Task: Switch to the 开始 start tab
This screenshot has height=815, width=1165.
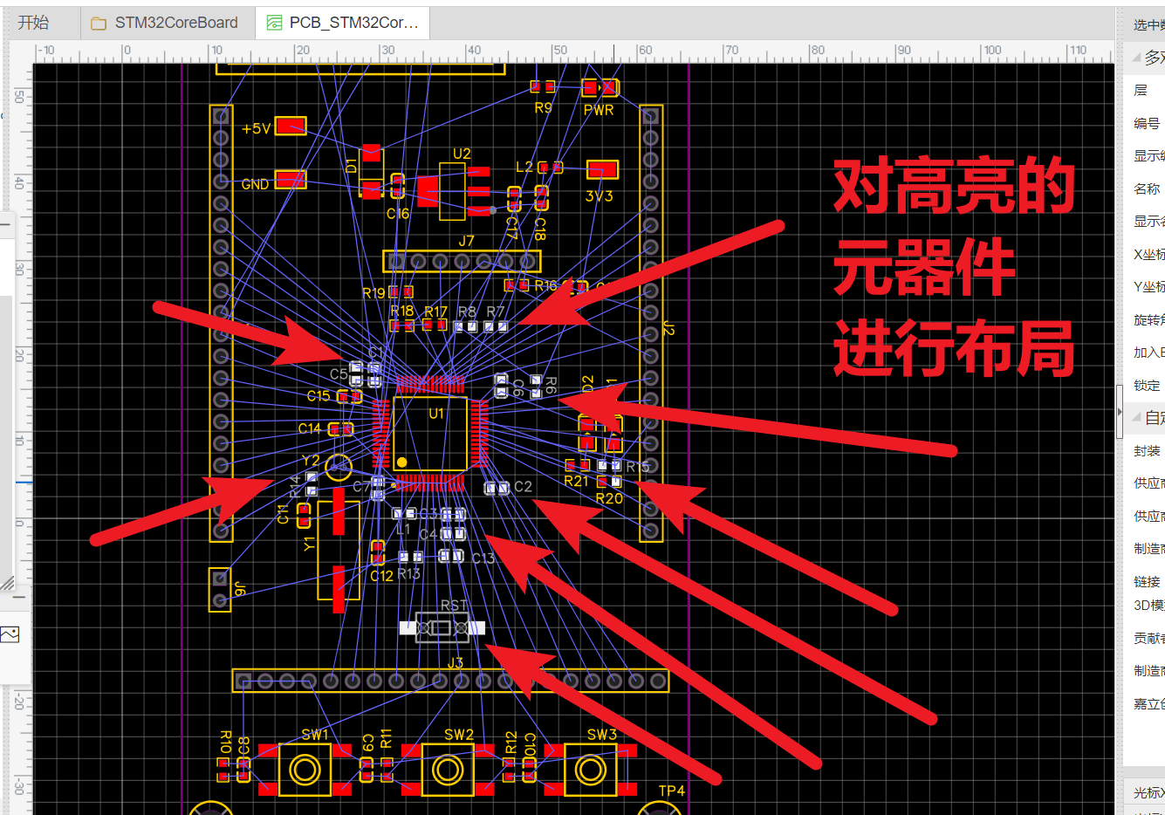Action: (x=33, y=23)
